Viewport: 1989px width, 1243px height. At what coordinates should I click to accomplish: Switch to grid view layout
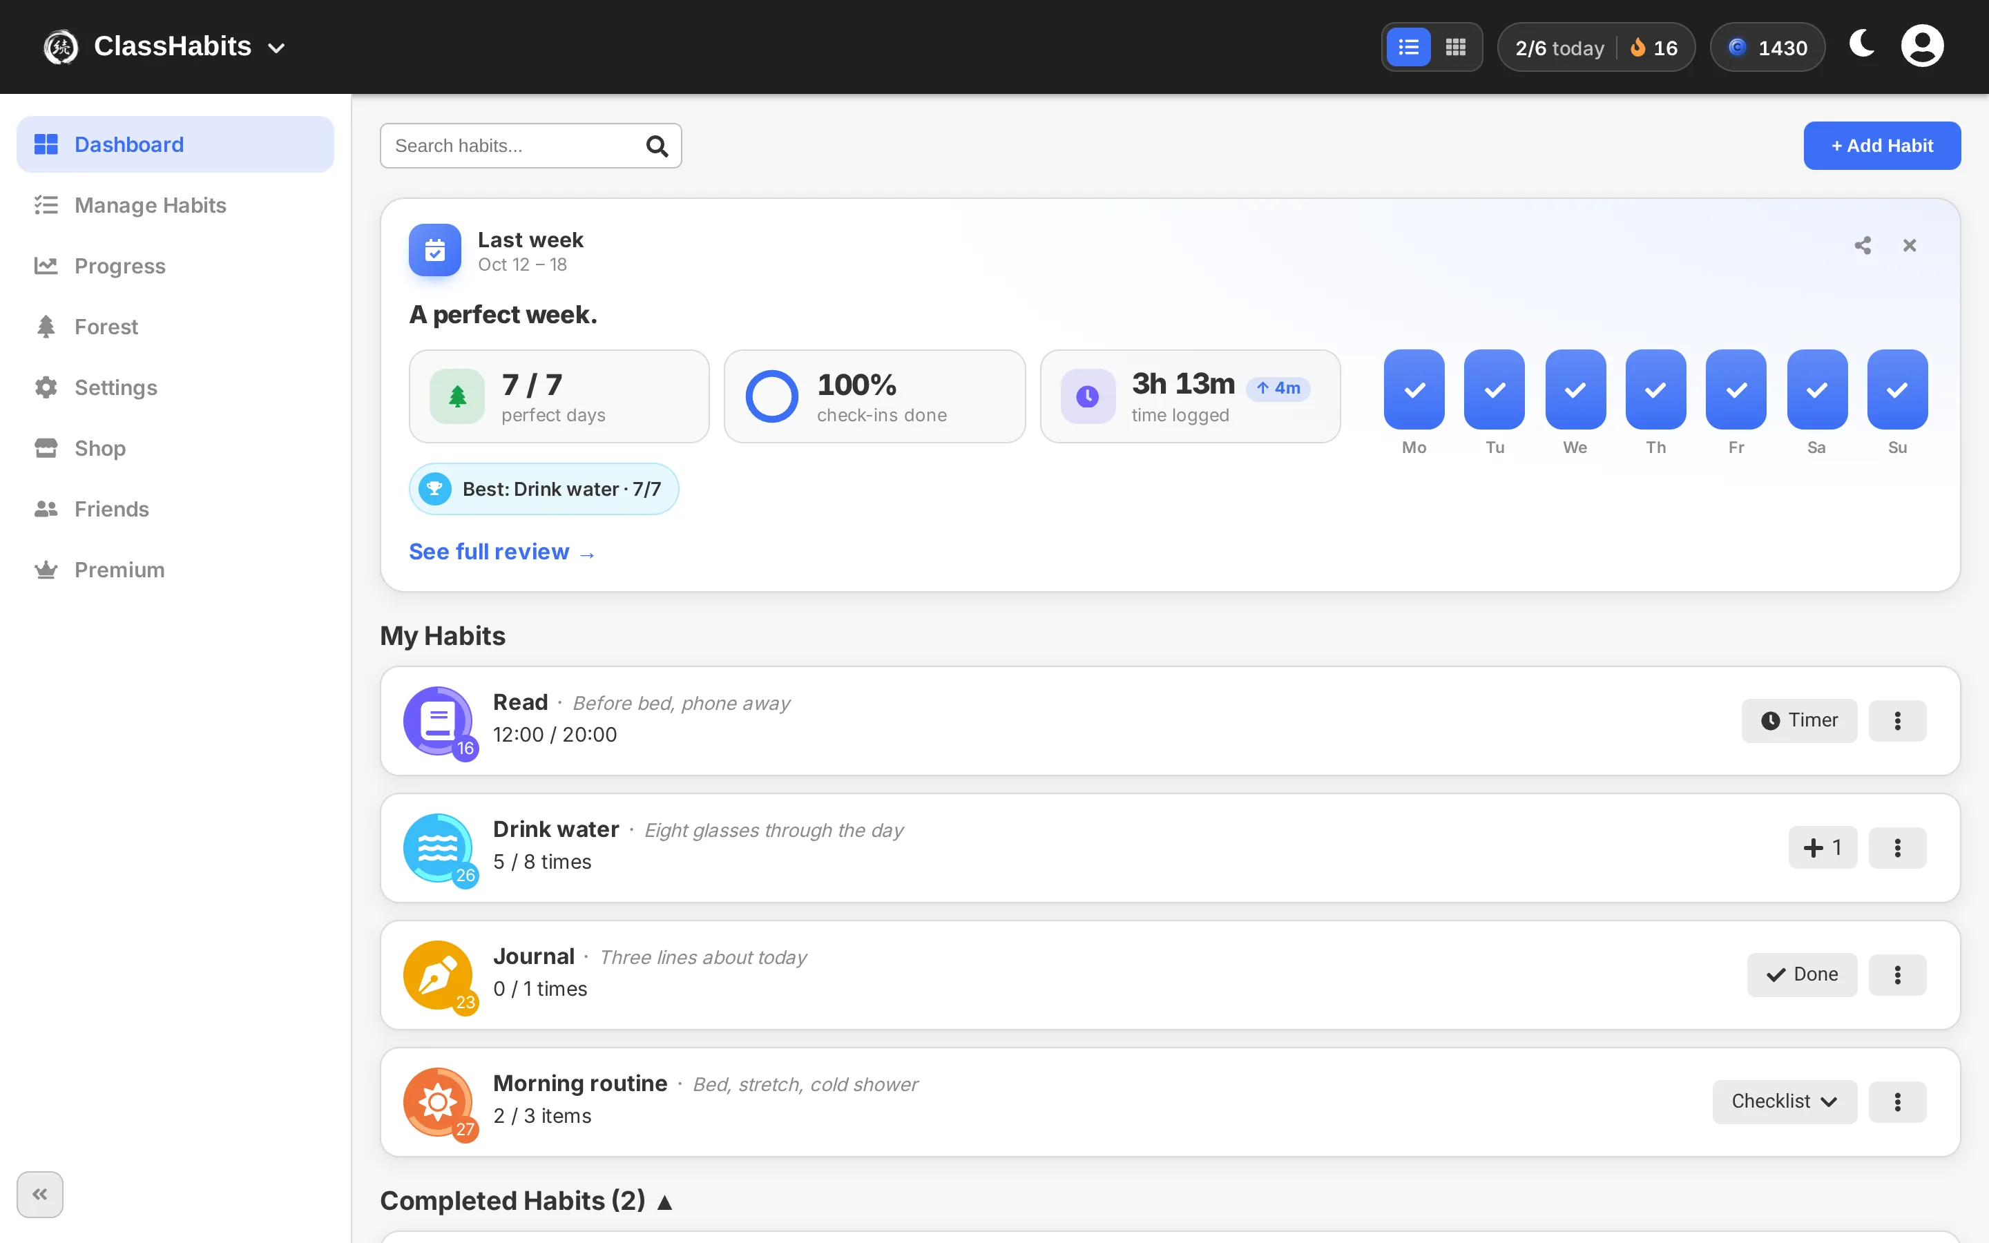point(1454,48)
